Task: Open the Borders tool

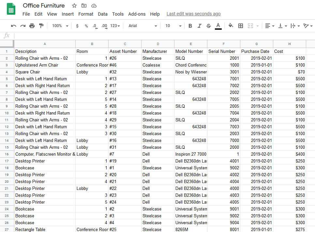Action: pyautogui.click(x=241, y=26)
